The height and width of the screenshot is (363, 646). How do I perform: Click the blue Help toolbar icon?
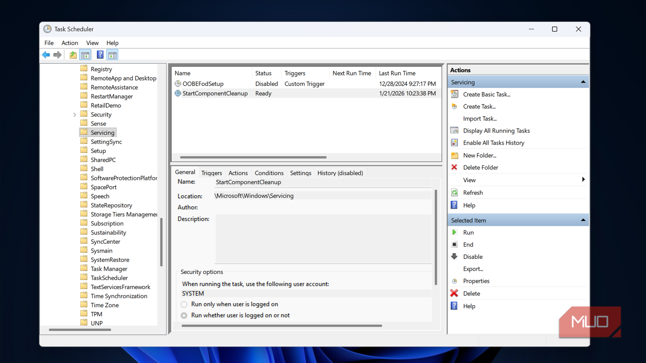(100, 55)
